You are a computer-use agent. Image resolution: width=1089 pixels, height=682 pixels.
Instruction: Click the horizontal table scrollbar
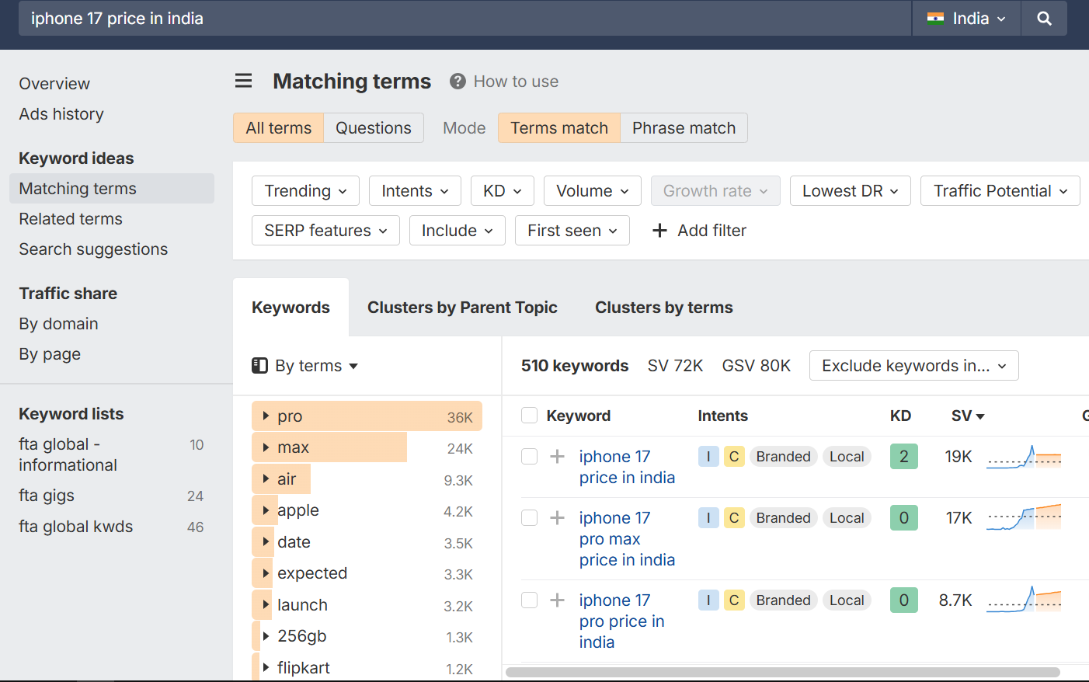point(783,672)
